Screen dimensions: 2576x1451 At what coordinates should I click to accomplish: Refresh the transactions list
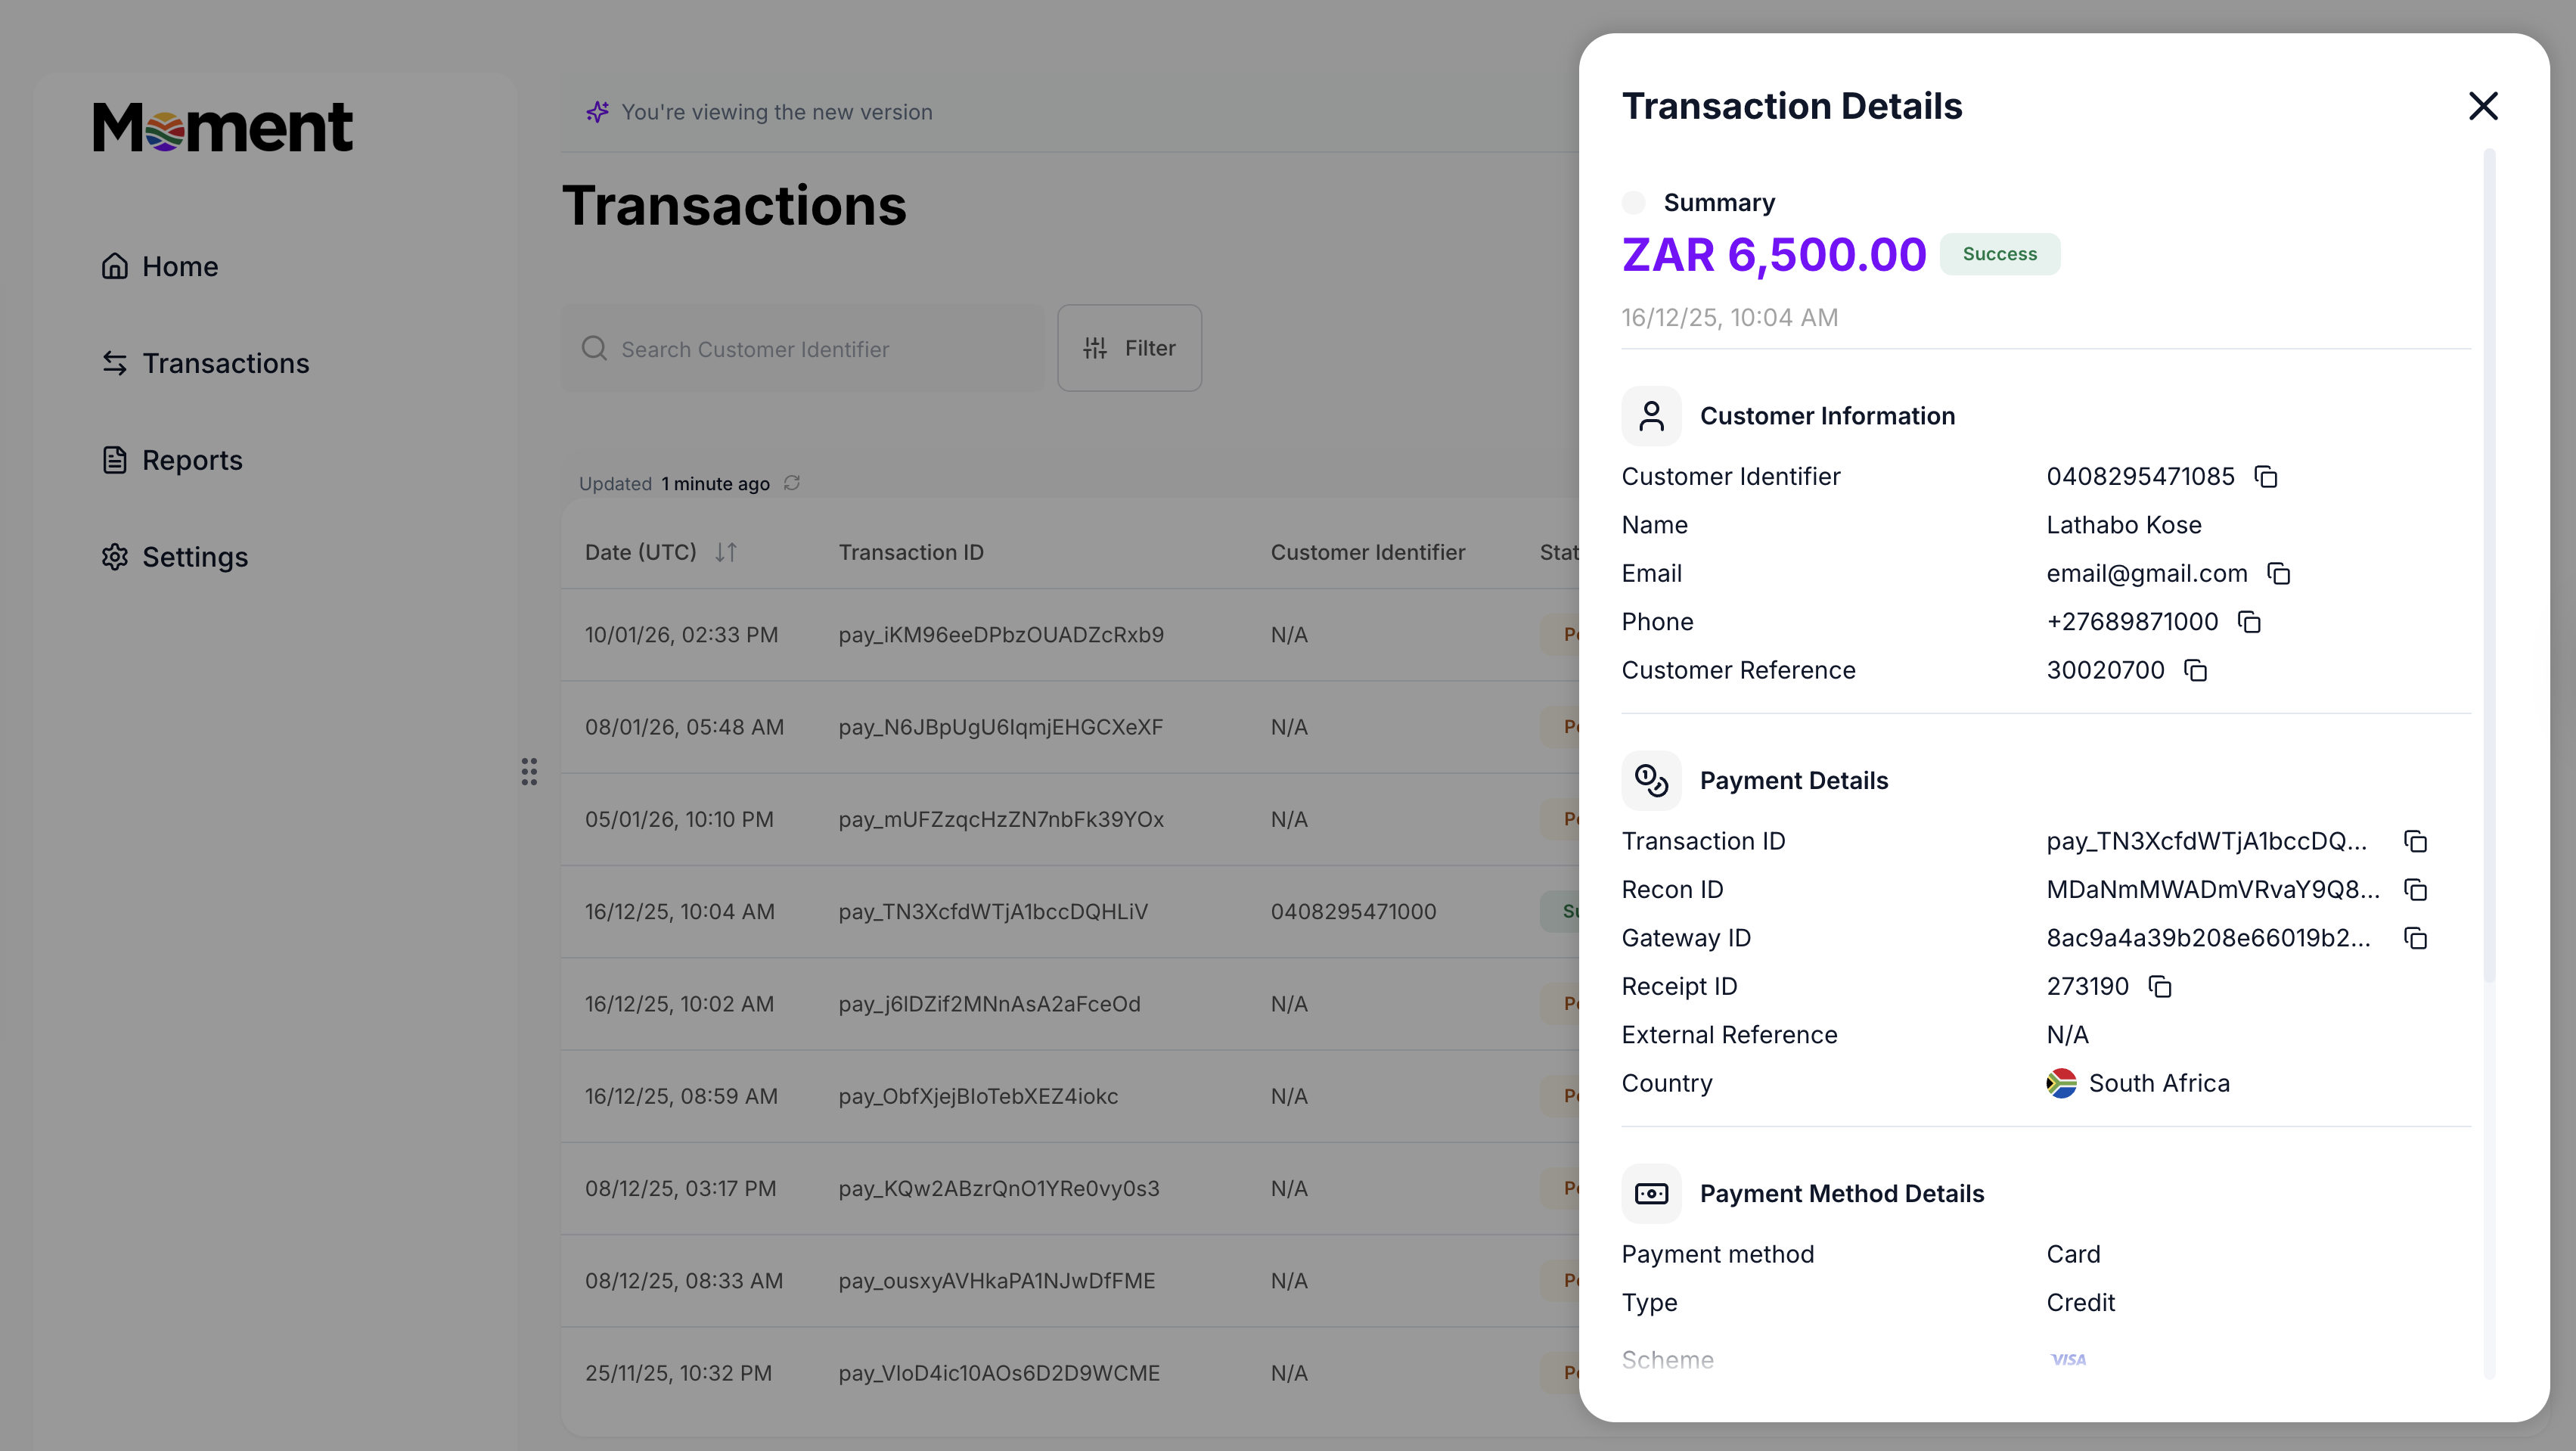[791, 483]
